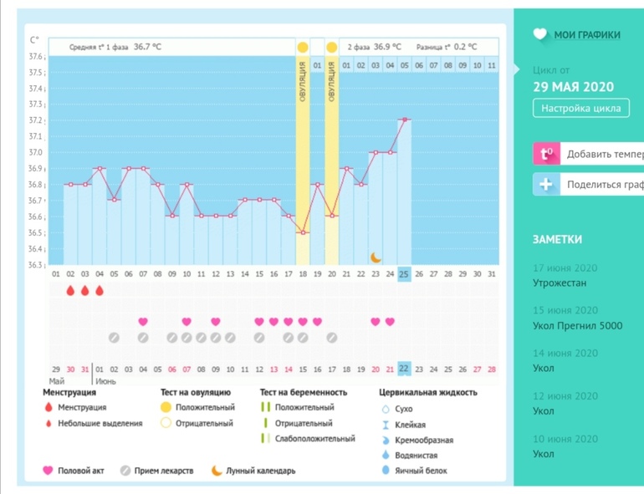
Task: Click the moon calendar icon on day 23
Action: [376, 257]
